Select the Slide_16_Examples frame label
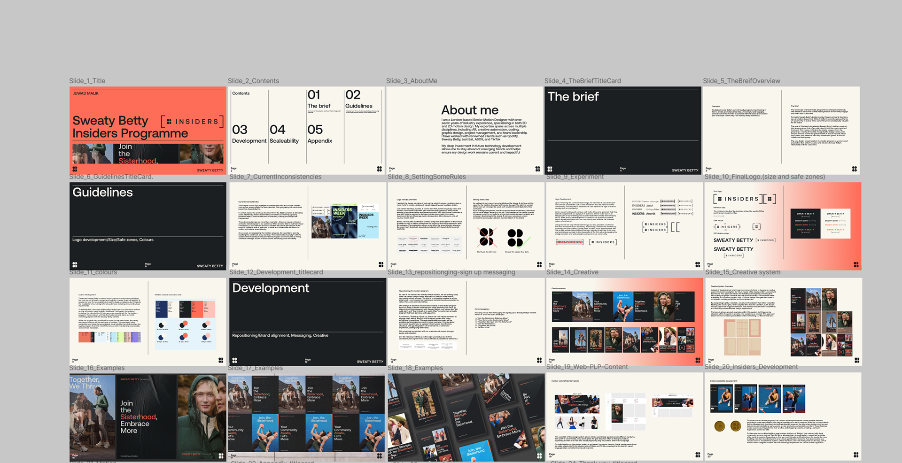Image resolution: width=902 pixels, height=463 pixels. tap(97, 368)
